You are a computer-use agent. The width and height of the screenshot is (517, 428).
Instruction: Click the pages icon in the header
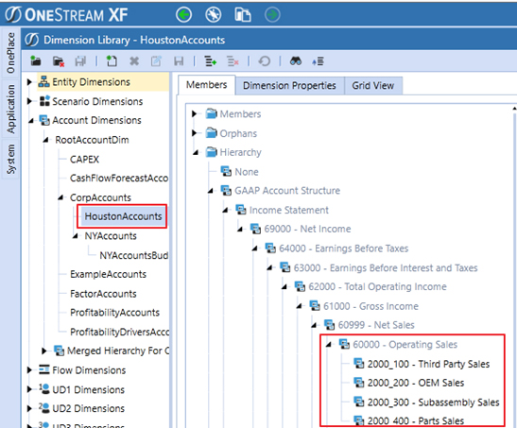[x=243, y=15]
